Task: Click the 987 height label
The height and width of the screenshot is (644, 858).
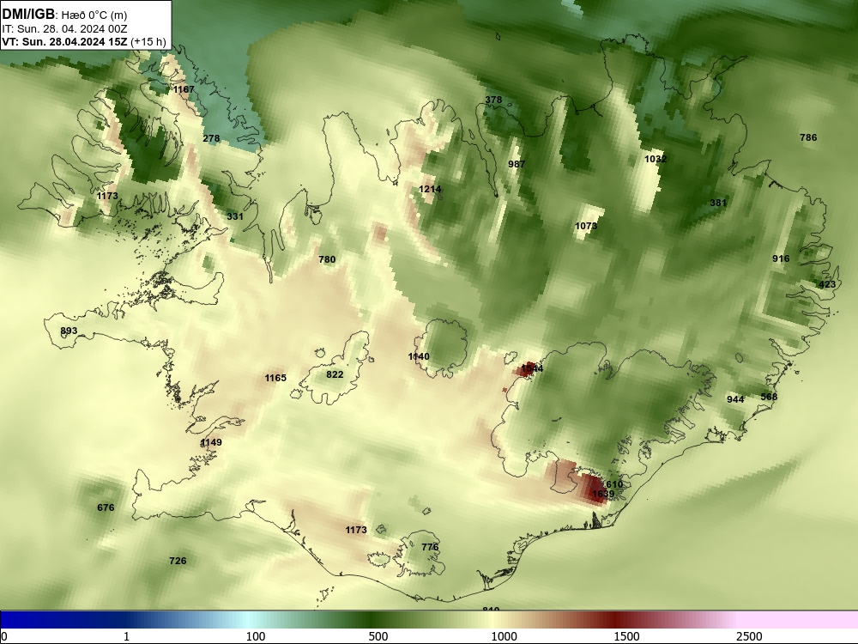Action: click(517, 164)
